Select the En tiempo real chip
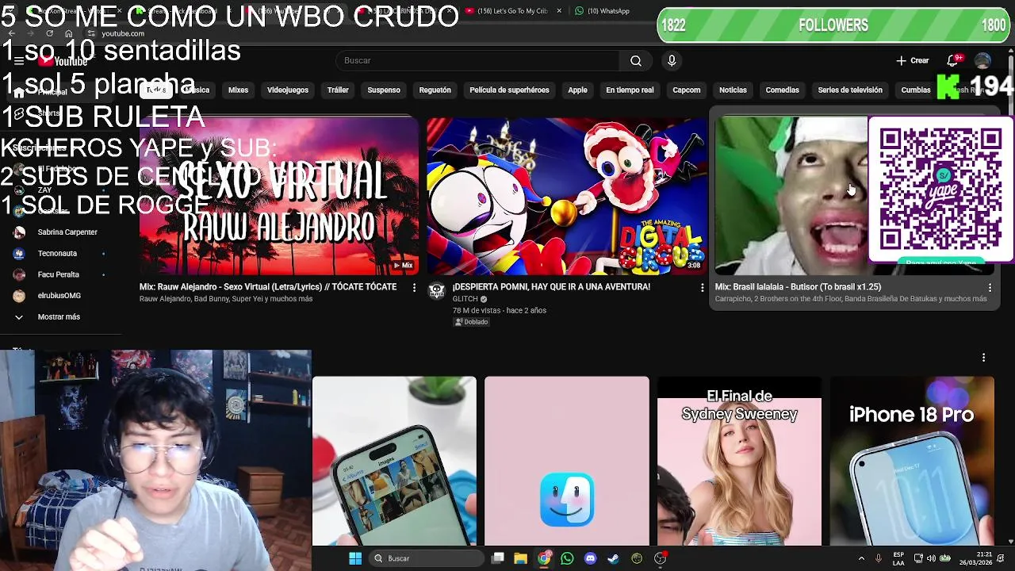This screenshot has width=1015, height=571. pyautogui.click(x=630, y=90)
